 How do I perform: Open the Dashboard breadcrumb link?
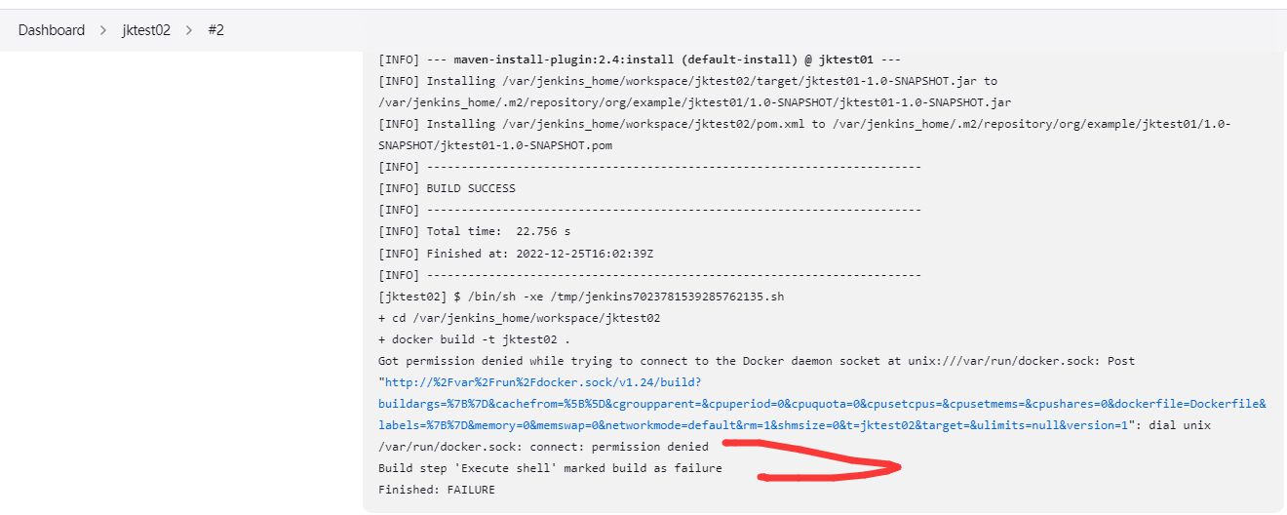click(52, 30)
